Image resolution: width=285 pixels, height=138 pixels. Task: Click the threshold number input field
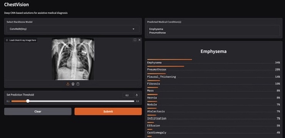click(128, 95)
